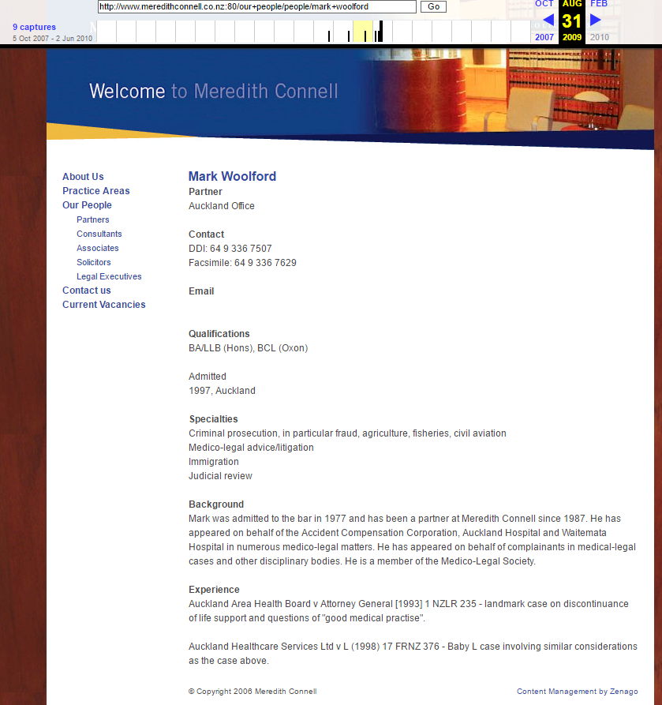The height and width of the screenshot is (705, 662).
Task: Click the previous capture left arrow
Action: [x=548, y=21]
